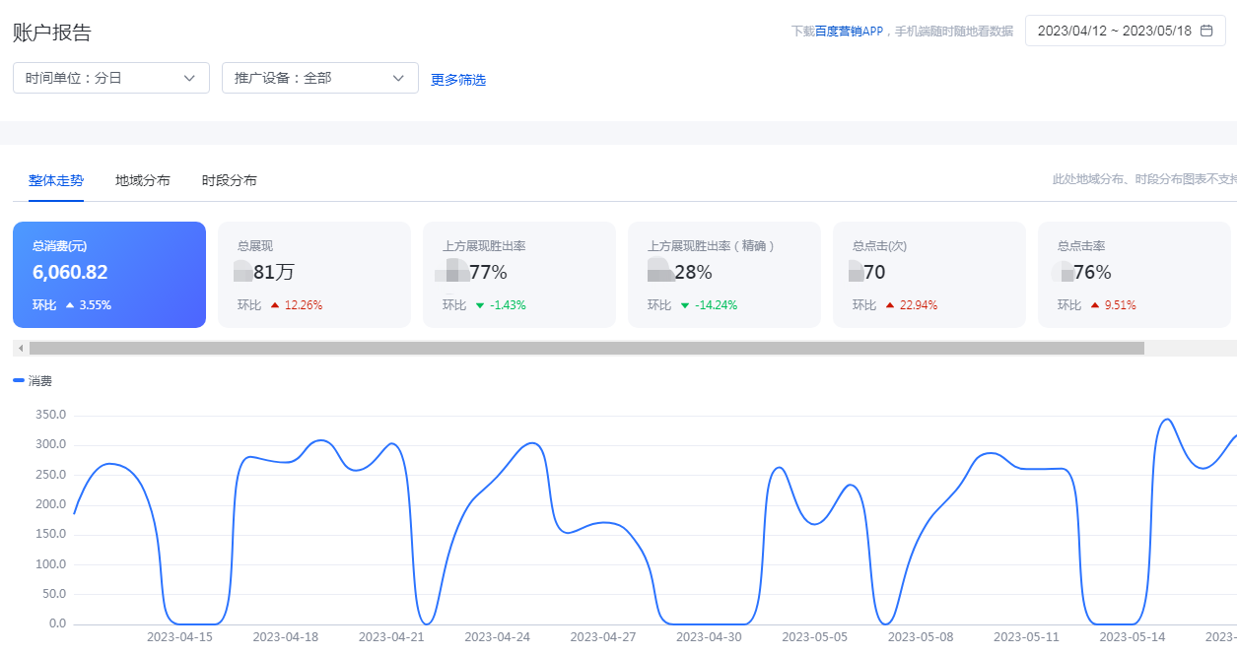This screenshot has height=655, width=1237.
Task: Click the 350.0 y-axis label
Action: coord(50,415)
